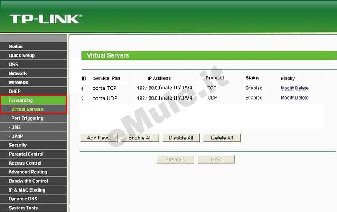Viewport: 337px width, 212px height.
Task: Open the DHCP menu
Action: (34, 92)
